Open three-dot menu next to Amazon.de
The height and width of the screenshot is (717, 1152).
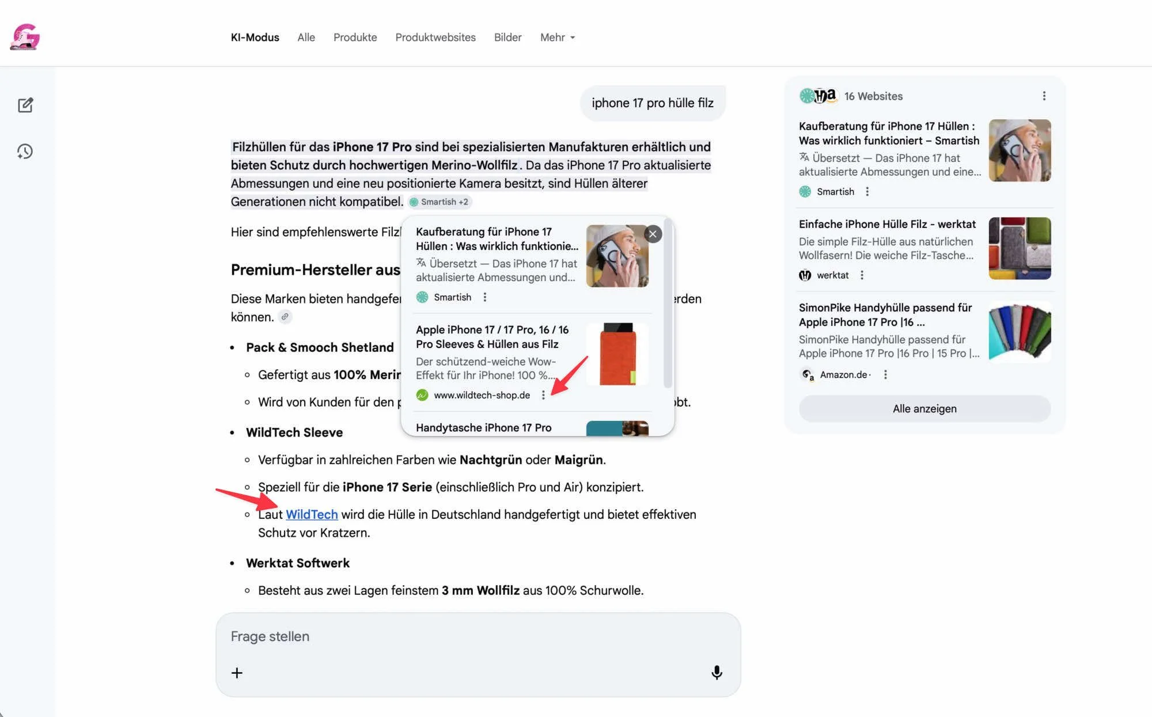point(885,375)
